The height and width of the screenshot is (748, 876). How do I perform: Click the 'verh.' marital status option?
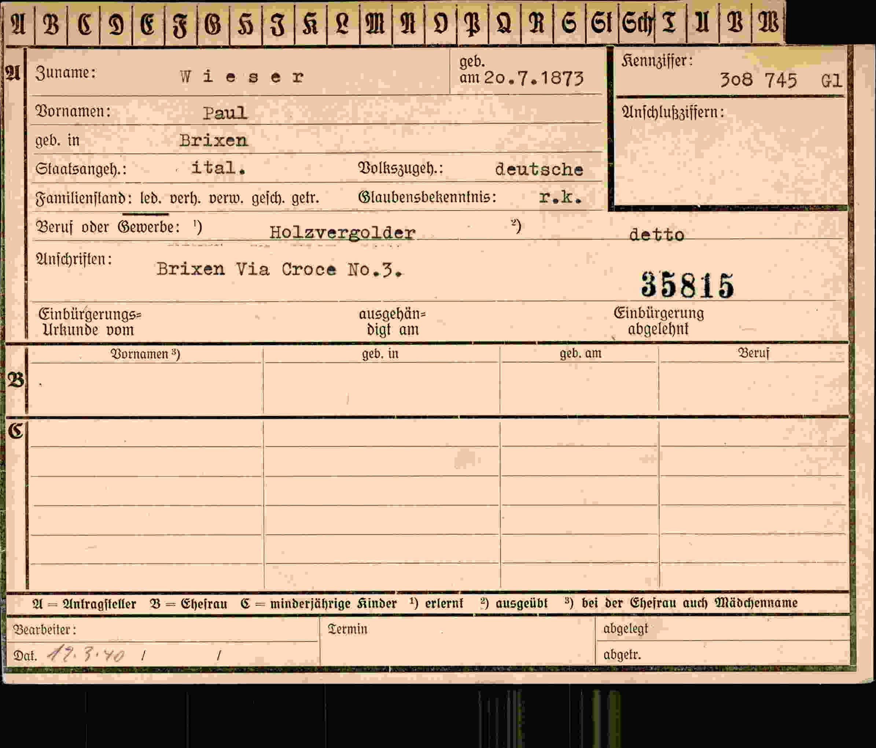185,198
